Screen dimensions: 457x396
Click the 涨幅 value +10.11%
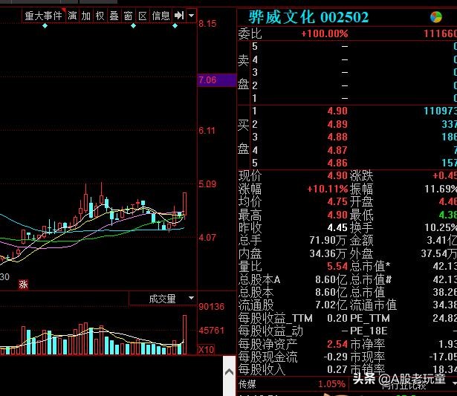328,189
